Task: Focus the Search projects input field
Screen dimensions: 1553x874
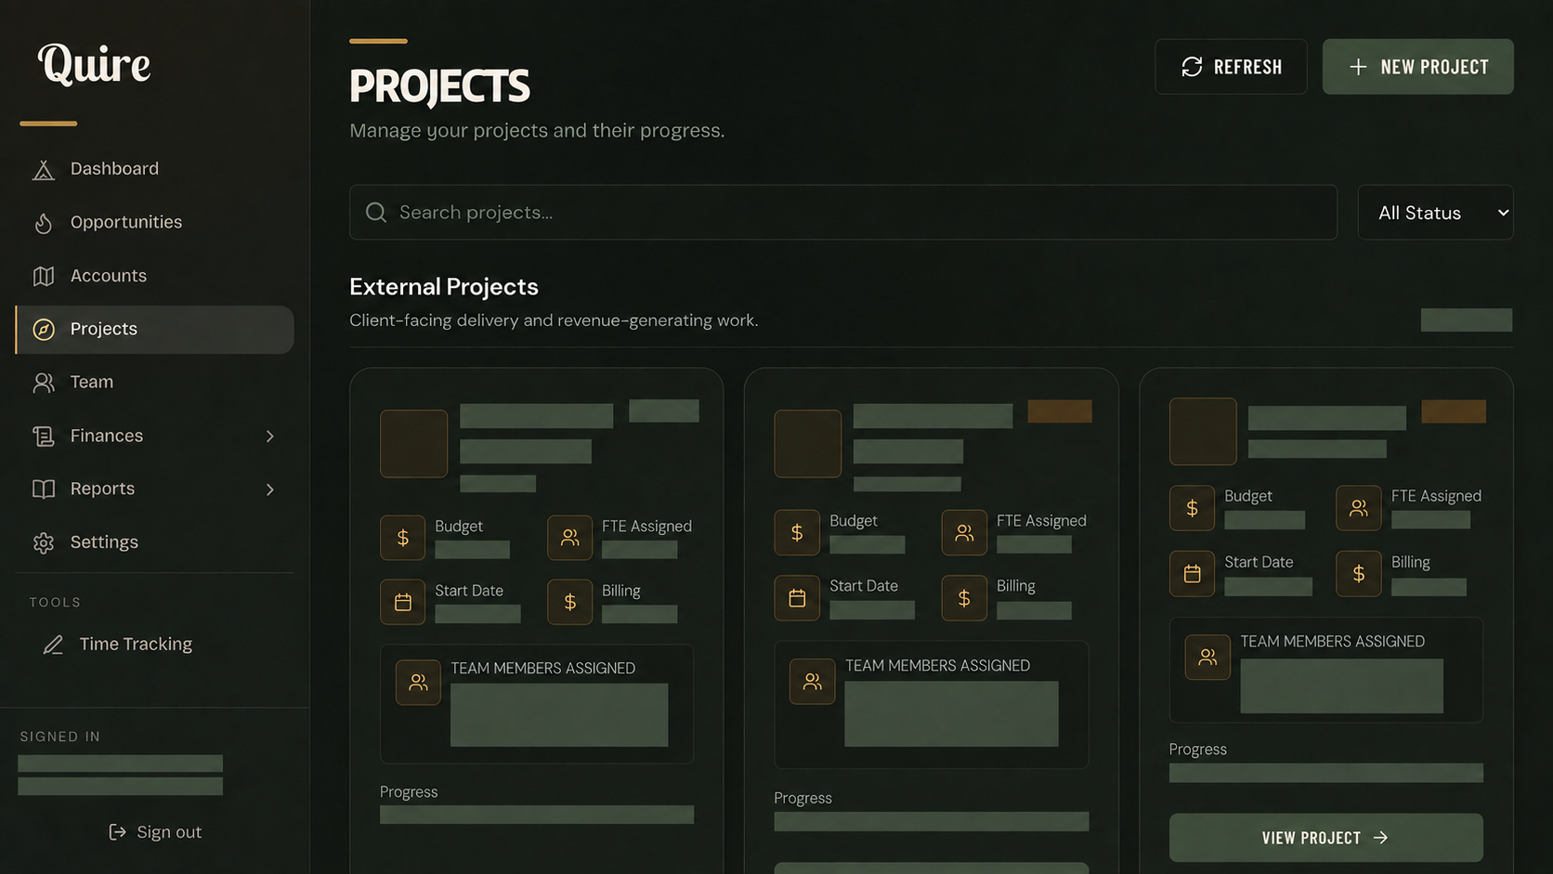Action: (843, 213)
